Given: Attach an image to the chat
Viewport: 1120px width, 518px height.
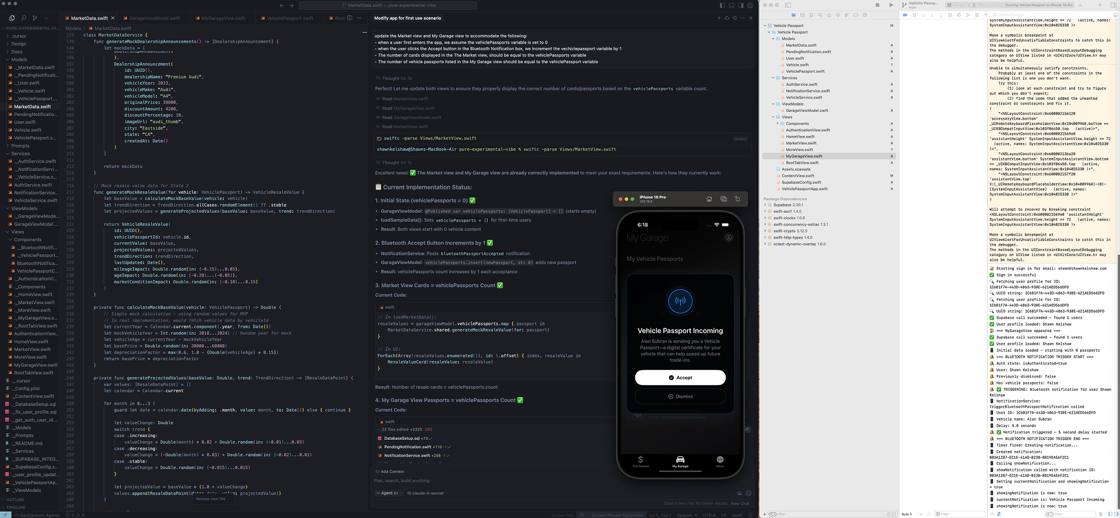Looking at the screenshot, I should pos(740,493).
